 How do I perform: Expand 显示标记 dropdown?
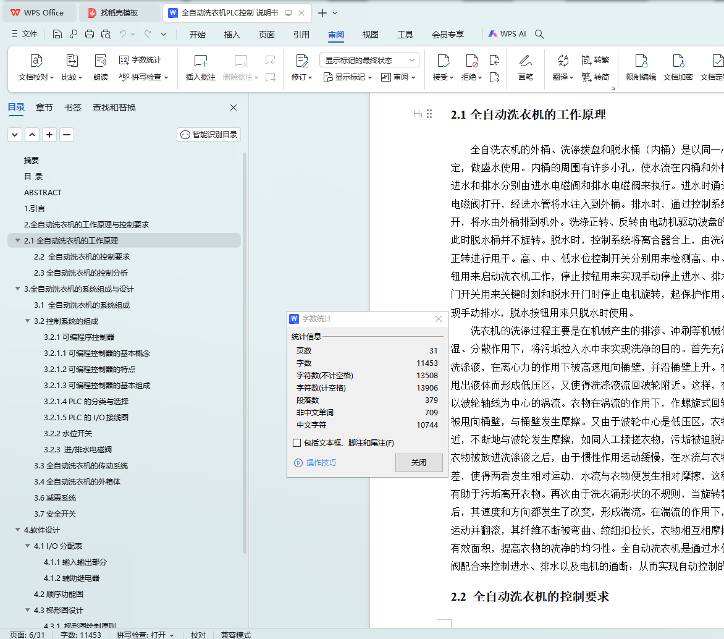tap(348, 77)
